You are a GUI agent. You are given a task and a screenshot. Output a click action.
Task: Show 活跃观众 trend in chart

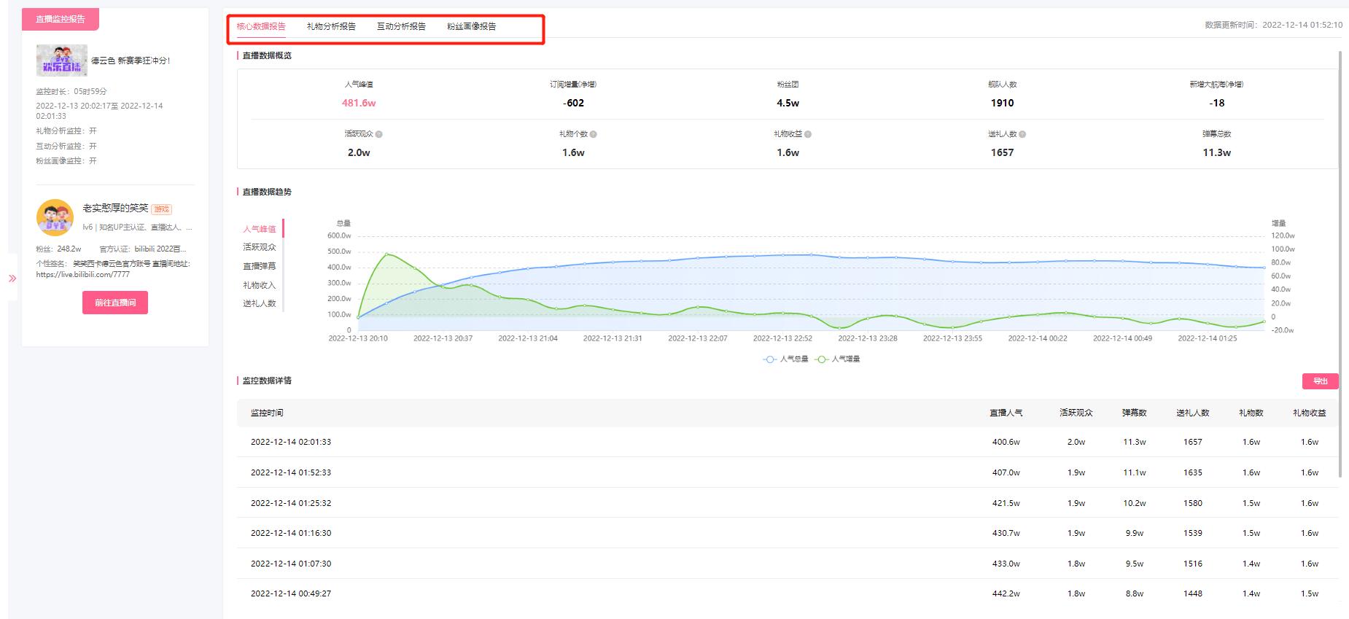tap(260, 248)
